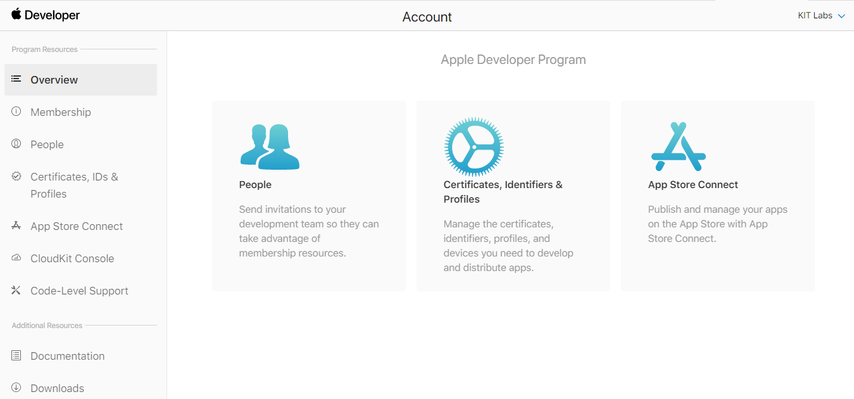The image size is (854, 399).
Task: Click the Additional Resources section label
Action: (47, 326)
